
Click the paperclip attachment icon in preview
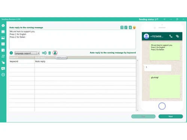click(177, 36)
